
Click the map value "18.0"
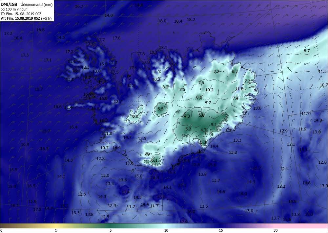162,21
